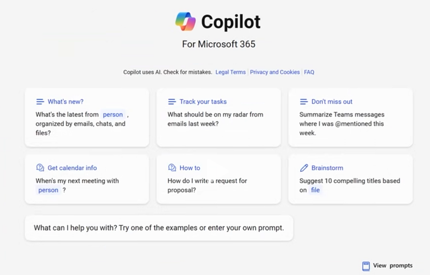The height and width of the screenshot is (275, 430).
Task: Click the Brainstorm pencil icon
Action: point(304,168)
